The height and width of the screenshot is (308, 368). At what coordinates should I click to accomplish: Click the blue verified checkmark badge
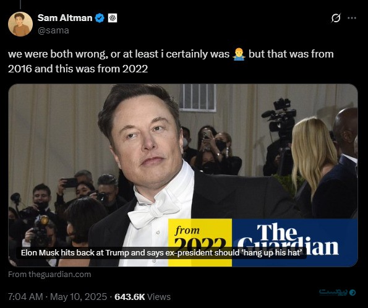(x=100, y=18)
